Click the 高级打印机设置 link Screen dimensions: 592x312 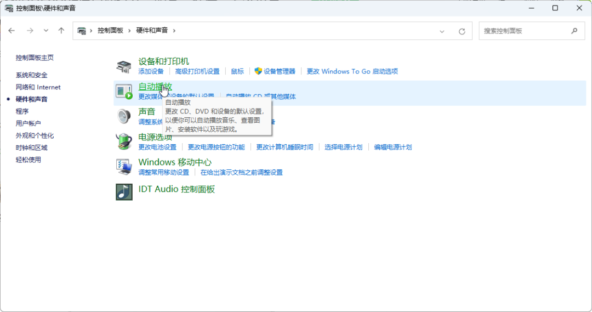(x=197, y=71)
